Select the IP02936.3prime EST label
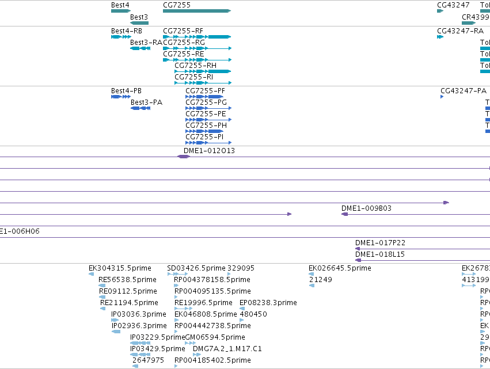The width and height of the screenshot is (490, 369). (x=139, y=326)
